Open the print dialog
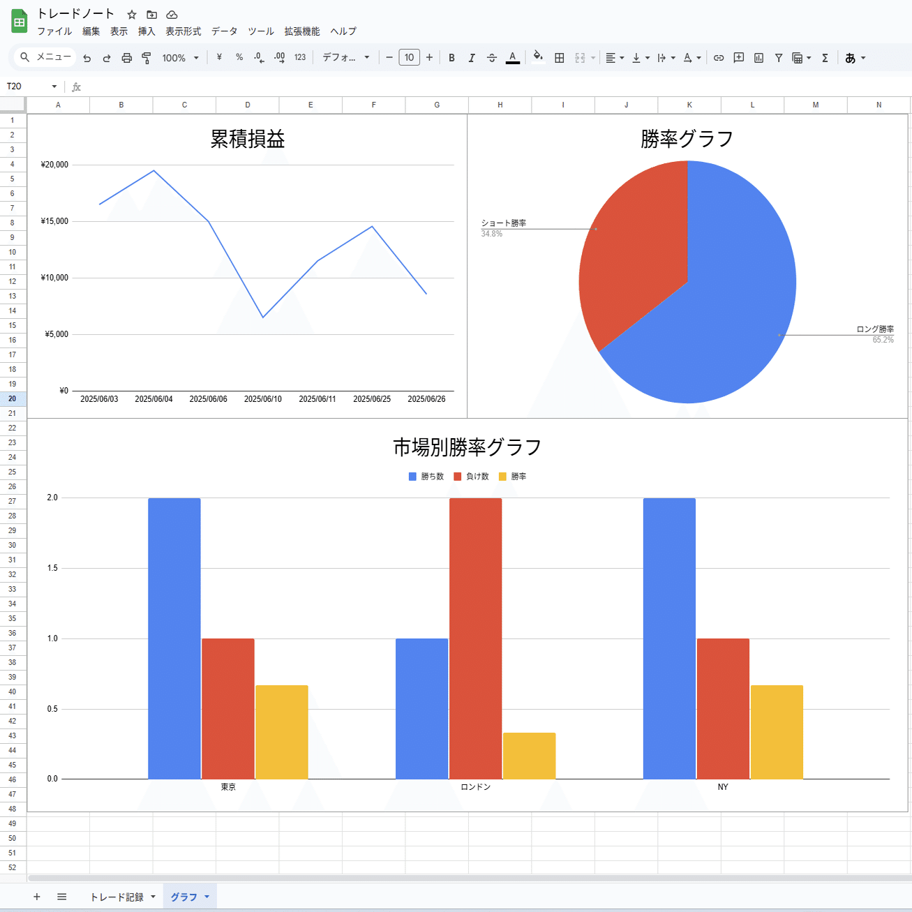The height and width of the screenshot is (912, 912). click(126, 58)
